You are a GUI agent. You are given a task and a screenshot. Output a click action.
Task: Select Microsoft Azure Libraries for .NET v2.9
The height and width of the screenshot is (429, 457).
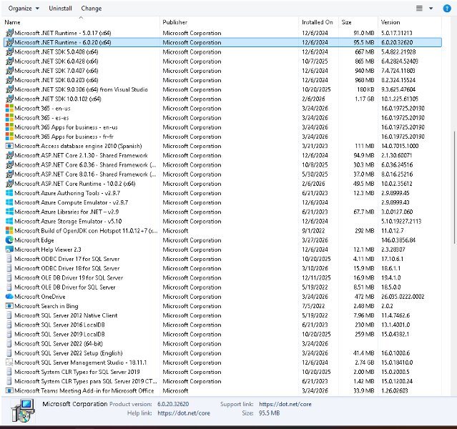[223, 212]
